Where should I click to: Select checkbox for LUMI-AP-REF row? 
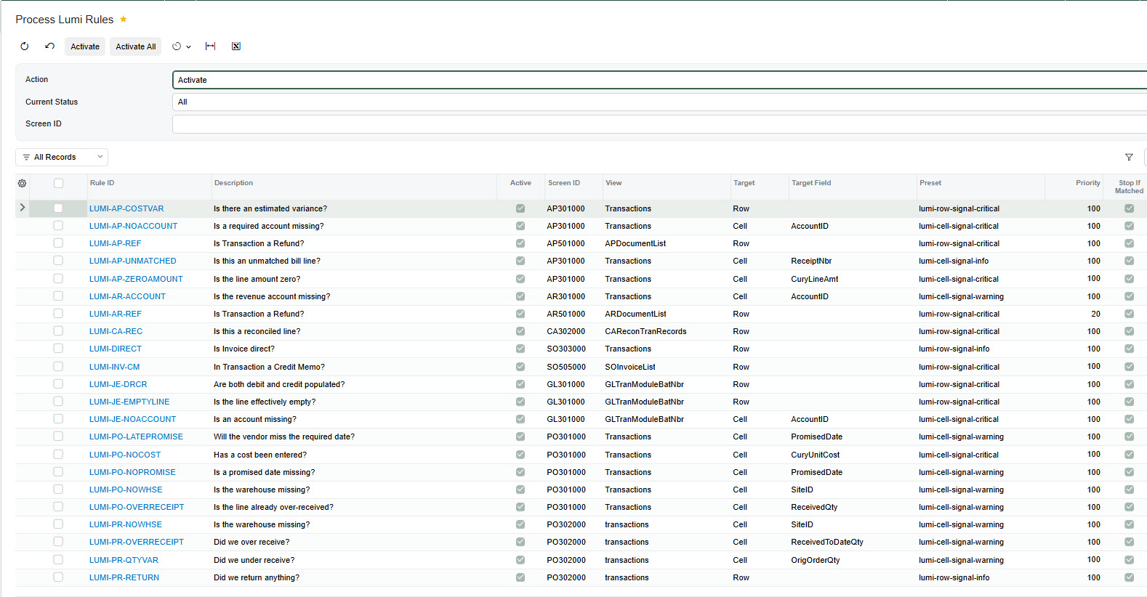point(58,243)
